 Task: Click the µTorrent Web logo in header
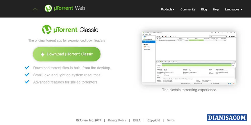pyautogui.click(x=65, y=8)
